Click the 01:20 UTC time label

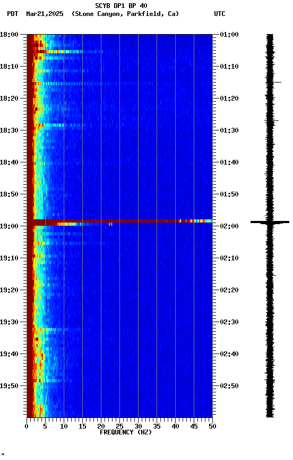pos(229,98)
